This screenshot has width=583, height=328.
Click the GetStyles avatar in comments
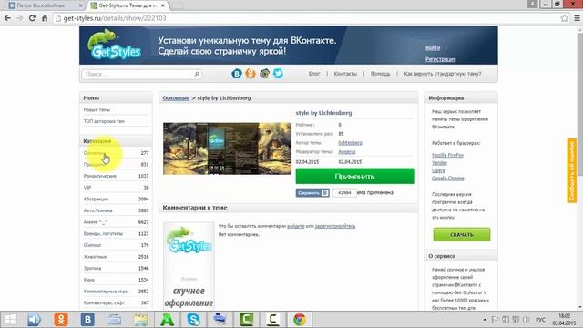189,266
